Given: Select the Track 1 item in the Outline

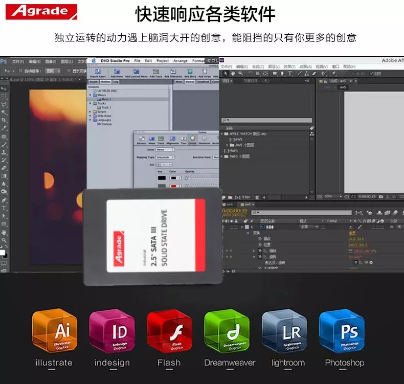Looking at the screenshot, I should pos(106,107).
